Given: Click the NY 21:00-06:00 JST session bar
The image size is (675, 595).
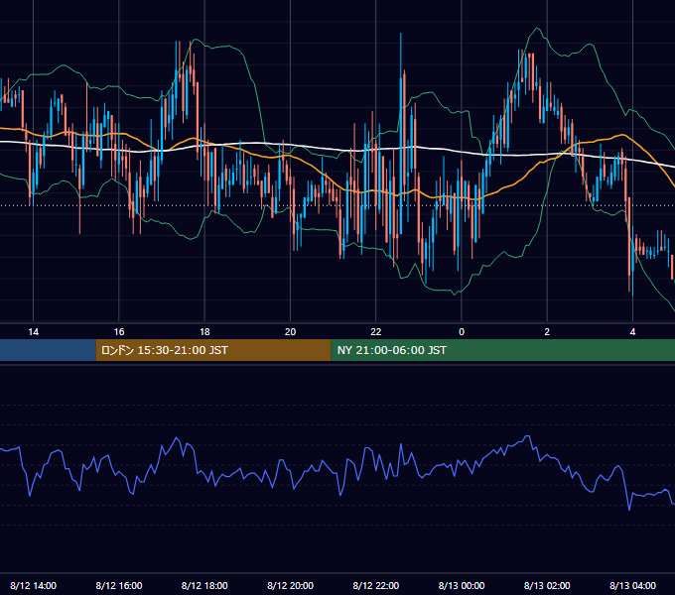Looking at the screenshot, I should (503, 350).
